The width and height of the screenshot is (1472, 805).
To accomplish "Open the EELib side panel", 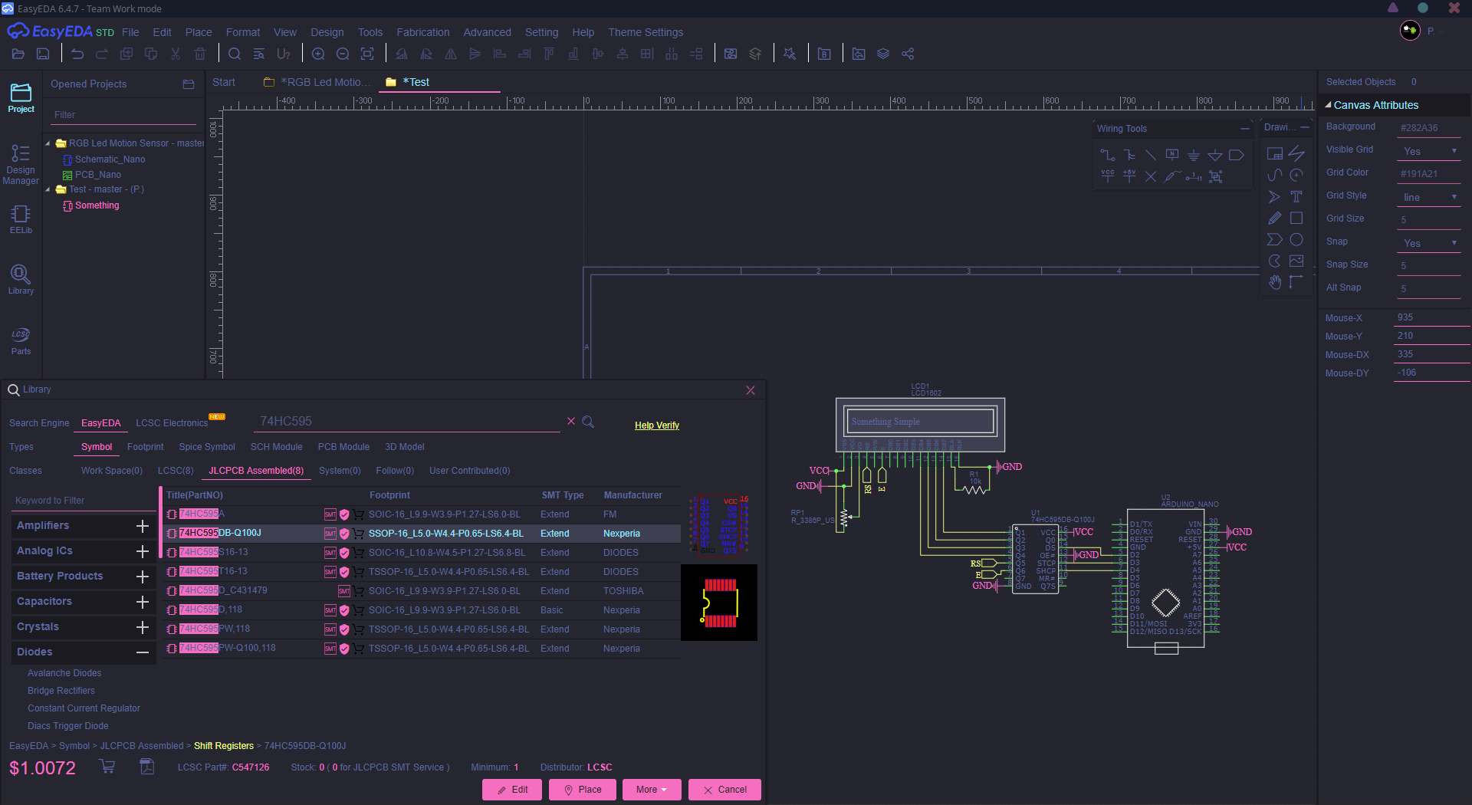I will [21, 219].
